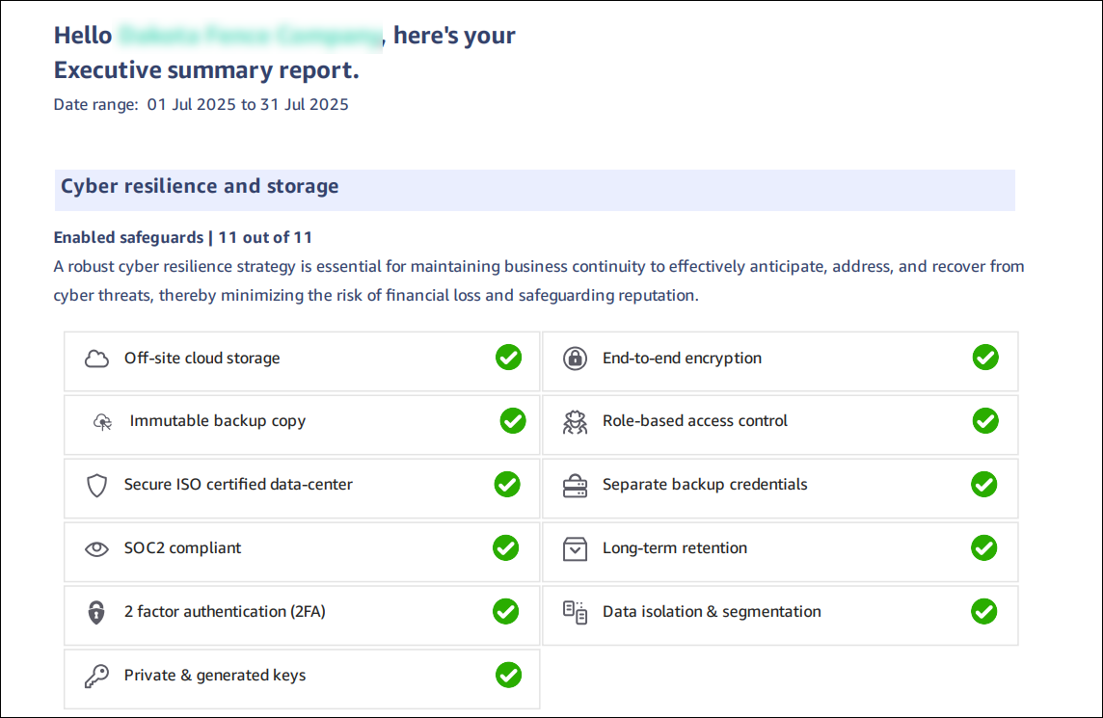The width and height of the screenshot is (1103, 718).
Task: Click the Cyber resilience and storage header
Action: 200,187
